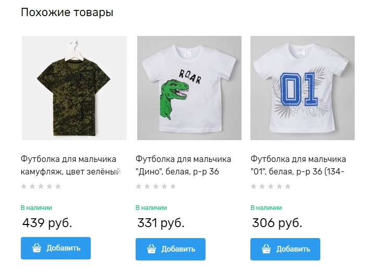Rate camouflage t-shirt five stars

(58, 186)
